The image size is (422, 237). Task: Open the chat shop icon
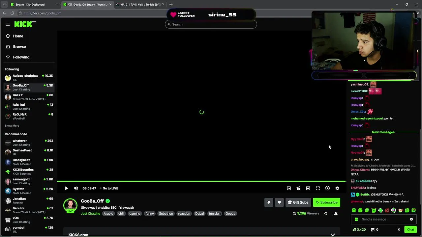[x=373, y=229]
